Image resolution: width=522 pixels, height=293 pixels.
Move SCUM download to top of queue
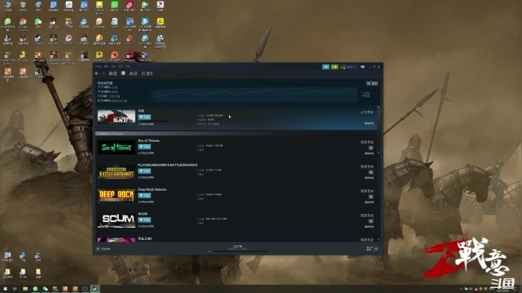pos(370,221)
